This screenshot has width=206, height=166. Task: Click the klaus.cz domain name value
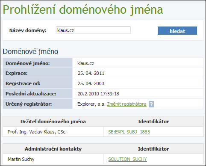pos(85,63)
